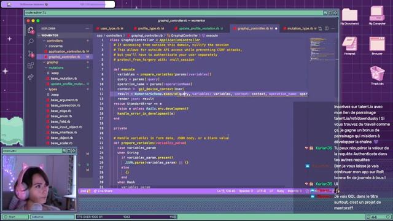
Task: Open the Extensions view
Action: tap(31, 66)
